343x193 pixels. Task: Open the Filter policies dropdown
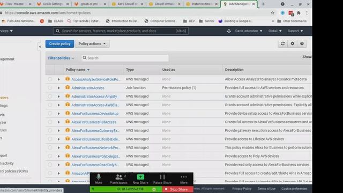point(61,58)
